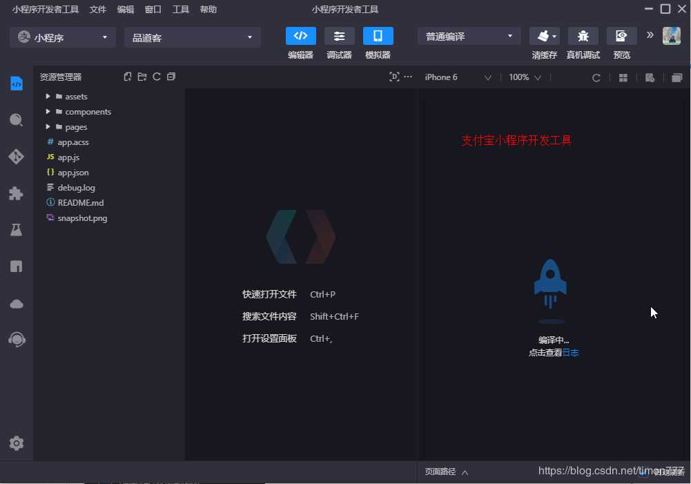Open the 小程序 project type dropdown
Image resolution: width=691 pixels, height=484 pixels.
pos(63,37)
